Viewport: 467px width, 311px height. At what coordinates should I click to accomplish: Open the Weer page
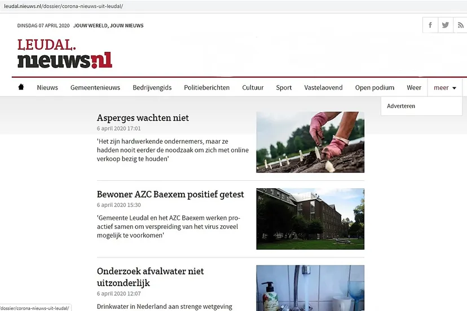pyautogui.click(x=414, y=88)
